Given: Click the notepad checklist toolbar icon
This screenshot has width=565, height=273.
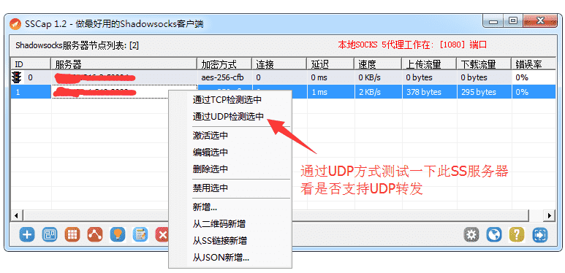Looking at the screenshot, I should (140, 235).
